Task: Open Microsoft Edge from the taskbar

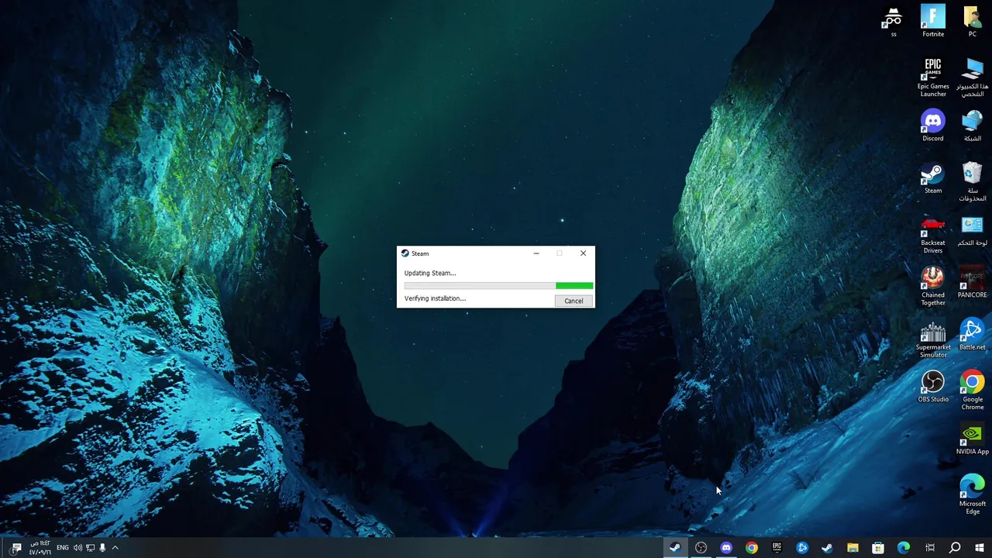Action: pos(904,548)
